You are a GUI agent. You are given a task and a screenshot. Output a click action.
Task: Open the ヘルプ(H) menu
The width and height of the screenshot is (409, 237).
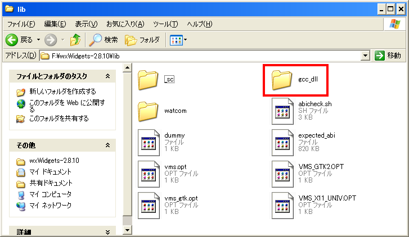coord(200,24)
